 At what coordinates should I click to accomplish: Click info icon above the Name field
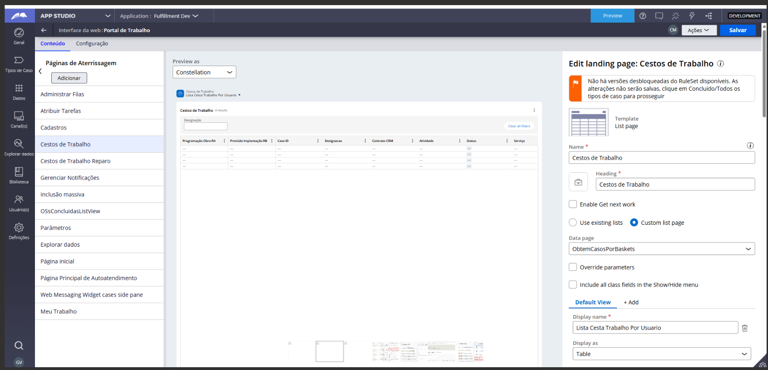tap(750, 146)
